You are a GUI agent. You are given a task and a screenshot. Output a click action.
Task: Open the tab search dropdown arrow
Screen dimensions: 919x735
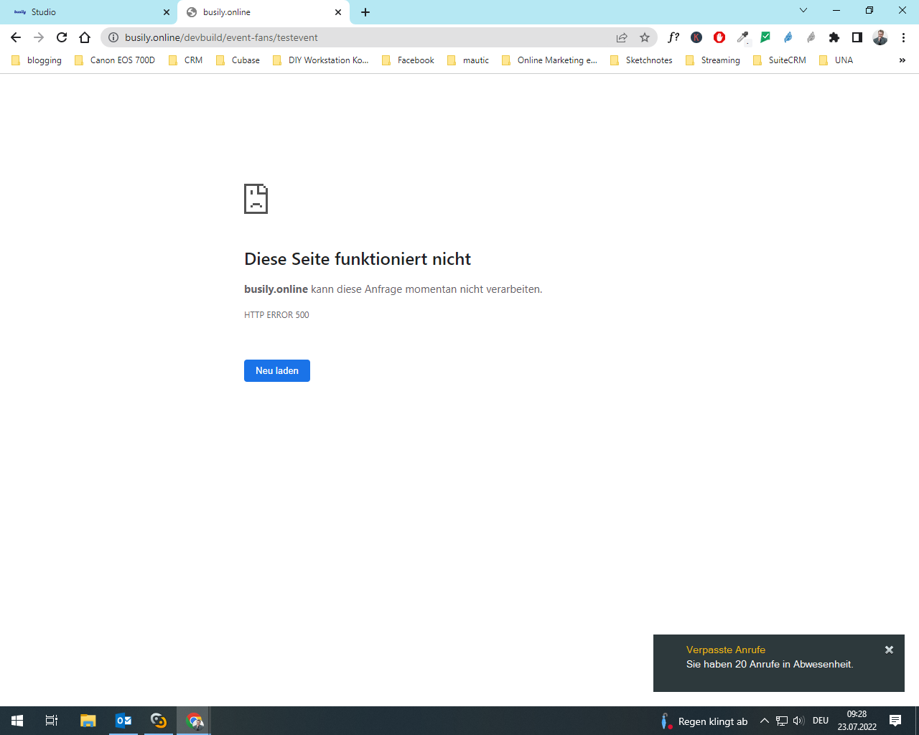pyautogui.click(x=803, y=11)
